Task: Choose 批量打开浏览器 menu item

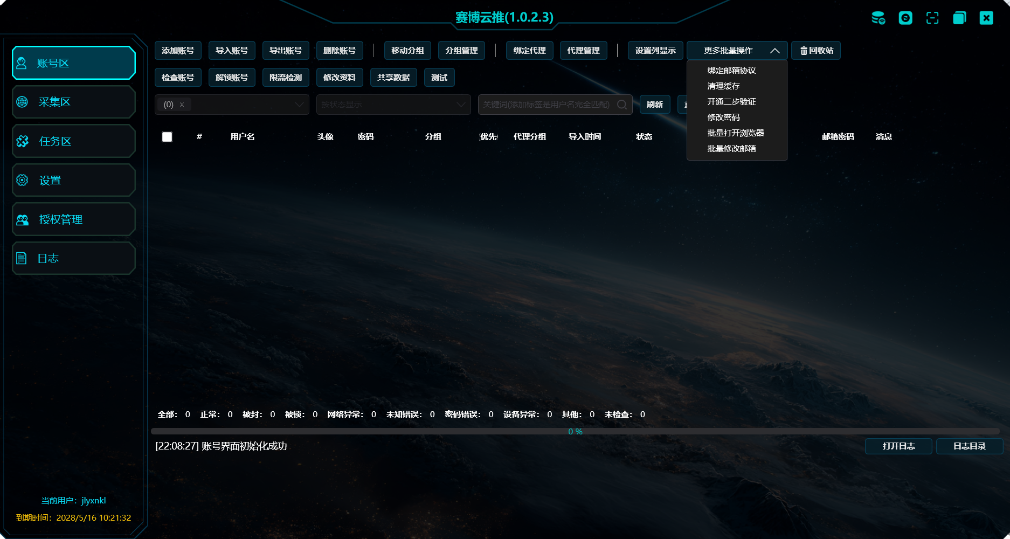Action: point(735,133)
